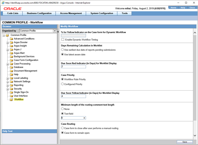Click the Case Processing folder icon
Screen dimensions: 198x145
pos(11,64)
